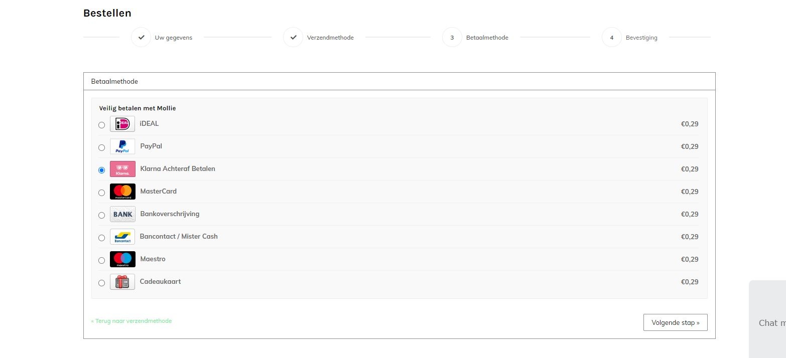Choose the MasterCard radio button
786x358 pixels.
click(101, 193)
